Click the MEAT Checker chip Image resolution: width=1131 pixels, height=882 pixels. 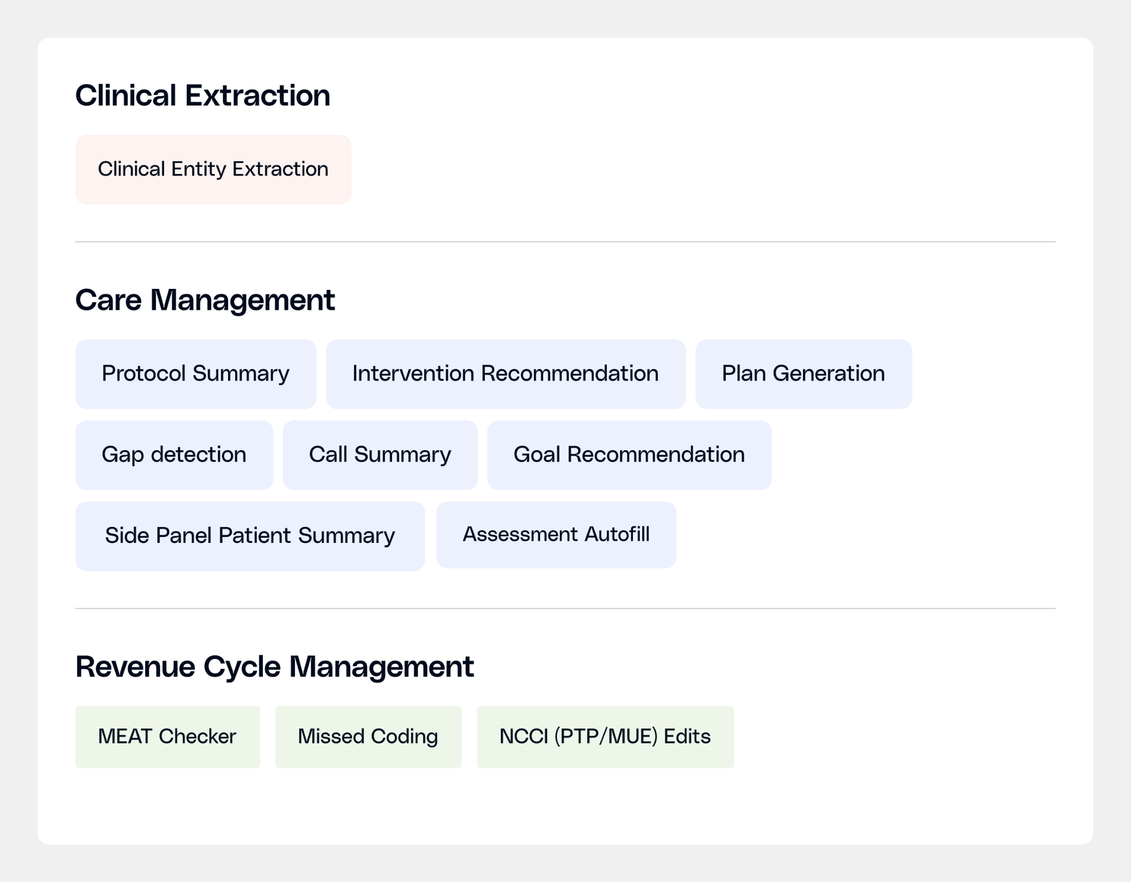pyautogui.click(x=167, y=737)
